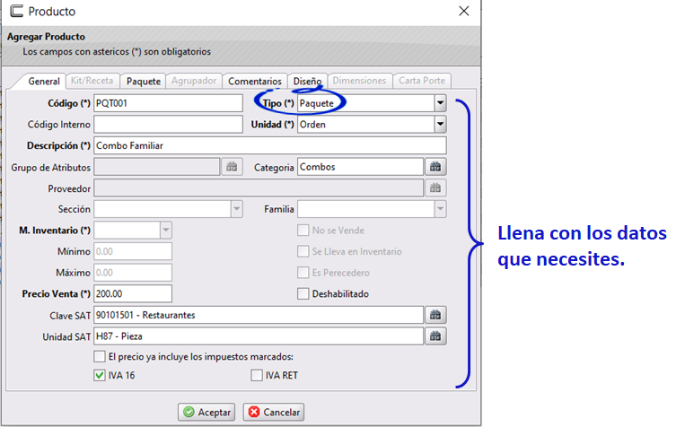Click the Categoria field with Combos
This screenshot has width=685, height=427.
[x=360, y=167]
